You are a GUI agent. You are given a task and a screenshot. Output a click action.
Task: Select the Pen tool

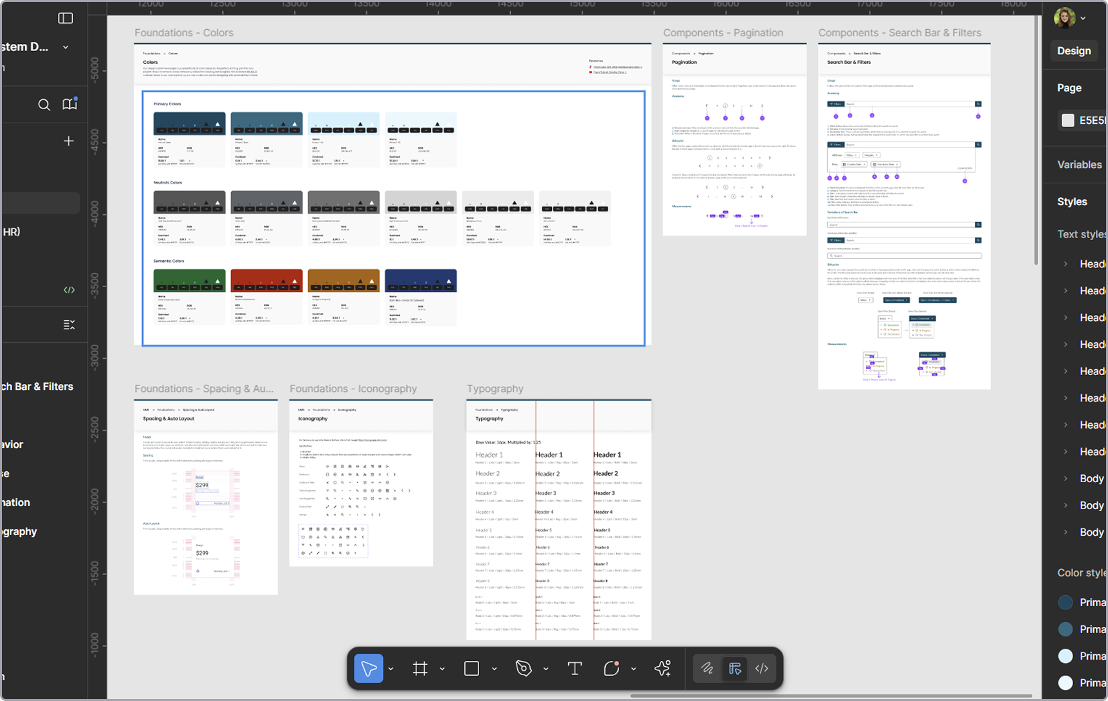pos(524,669)
